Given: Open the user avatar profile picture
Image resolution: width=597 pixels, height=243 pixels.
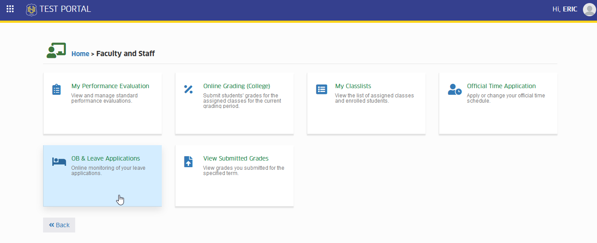Looking at the screenshot, I should (x=589, y=9).
